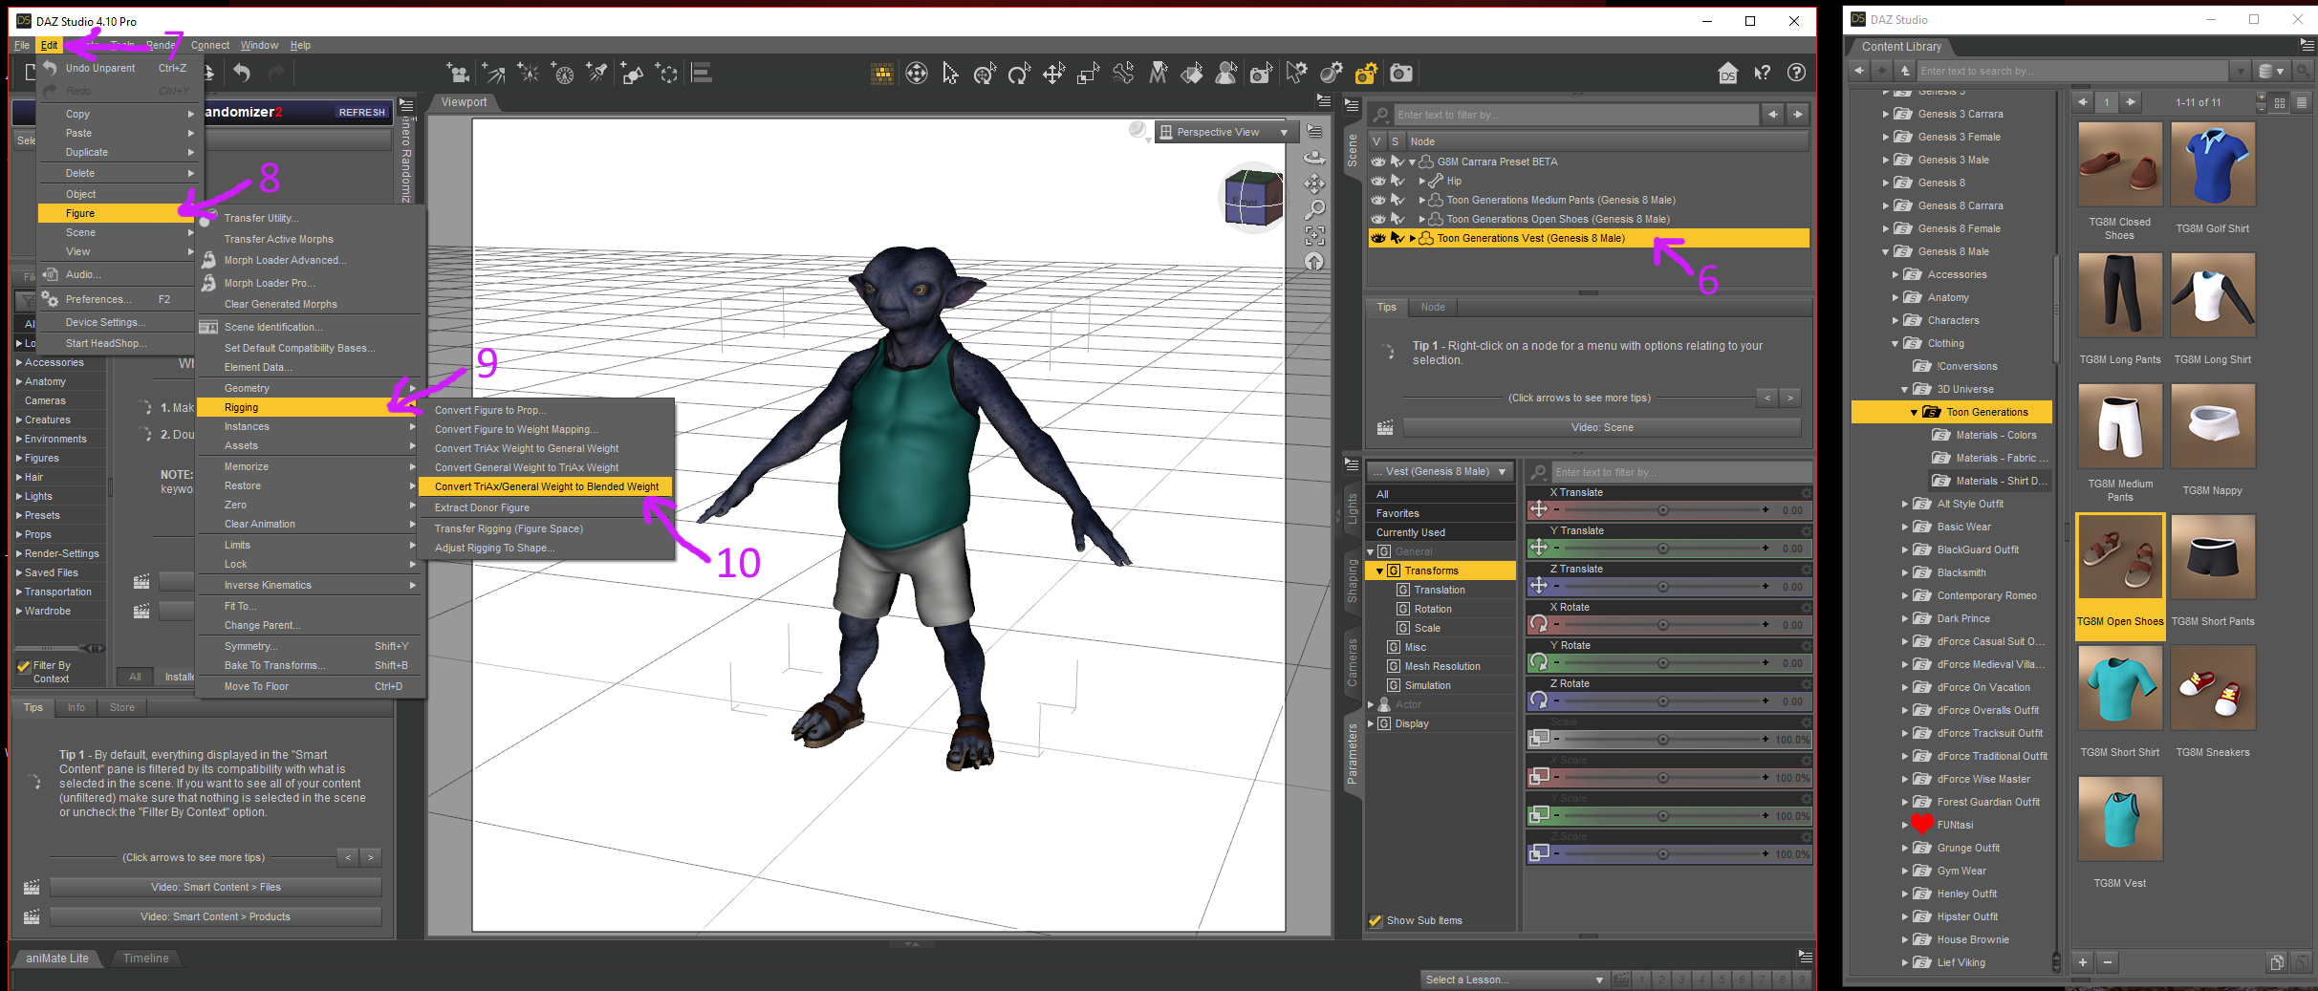2318x991 pixels.
Task: Click the DS home icon in toolbar
Action: click(x=1728, y=74)
